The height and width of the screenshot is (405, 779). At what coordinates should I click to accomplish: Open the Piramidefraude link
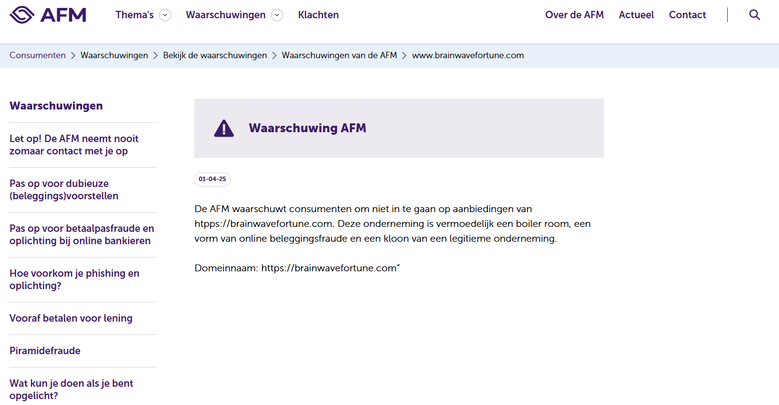[x=45, y=351]
